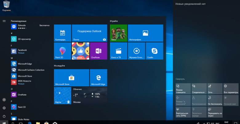Viewport: 240px width, 124px height.
Task: Open the Календарь tile
Action: click(62, 33)
